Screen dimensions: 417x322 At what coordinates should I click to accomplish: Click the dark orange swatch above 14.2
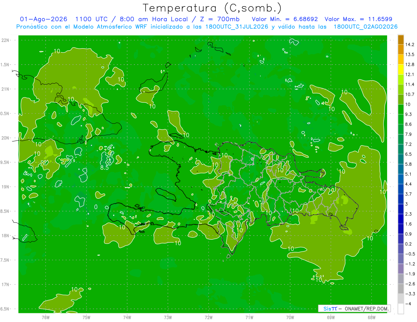click(401, 40)
